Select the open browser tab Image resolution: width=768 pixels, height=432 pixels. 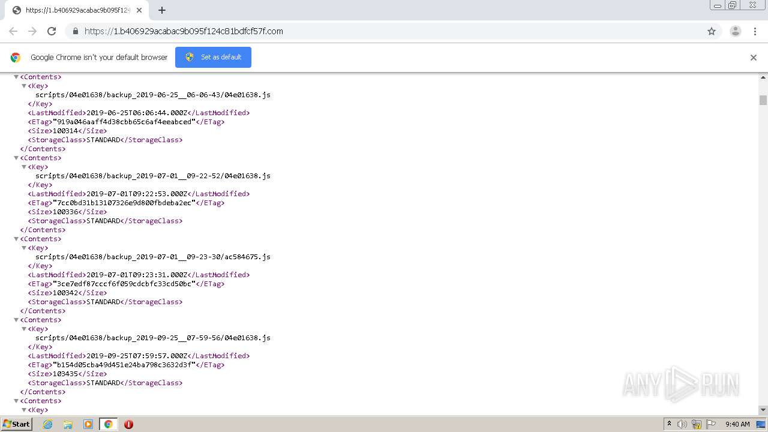(x=76, y=10)
